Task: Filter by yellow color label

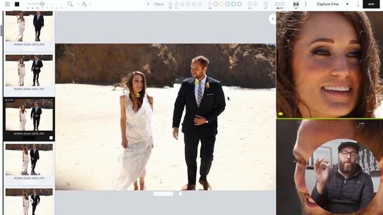Action: pos(222,4)
